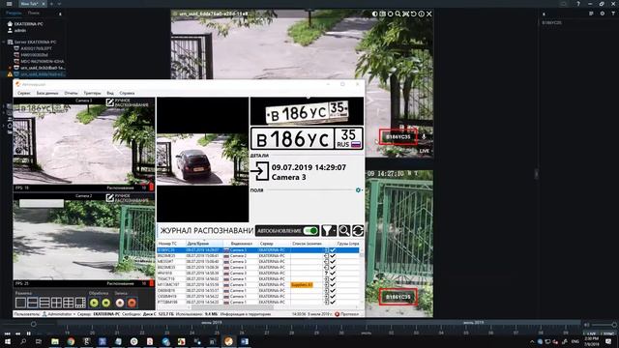Select the 3x2 grid layout
The width and height of the screenshot is (619, 348).
[x=68, y=303]
